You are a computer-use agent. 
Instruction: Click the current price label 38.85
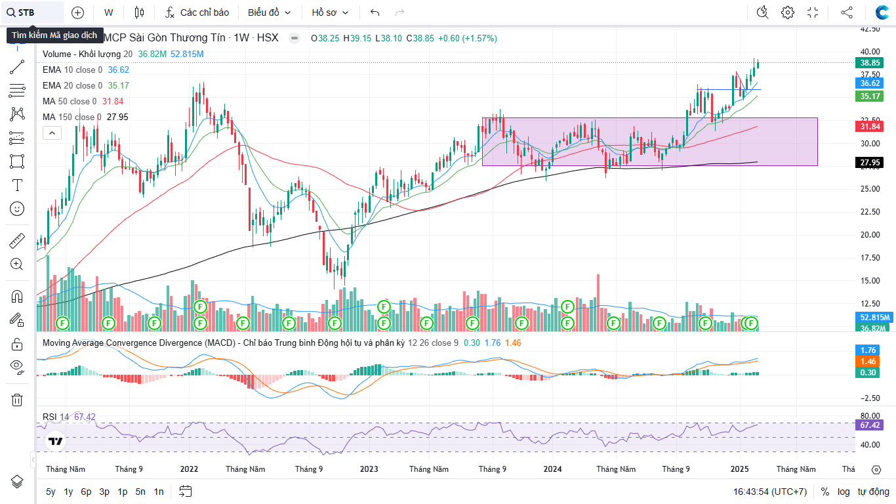point(870,62)
